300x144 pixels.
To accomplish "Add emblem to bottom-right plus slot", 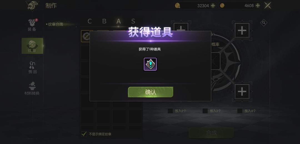I will [x=242, y=92].
